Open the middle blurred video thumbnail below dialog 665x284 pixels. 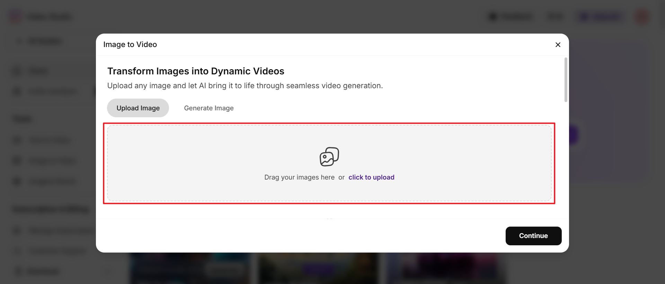pyautogui.click(x=319, y=268)
